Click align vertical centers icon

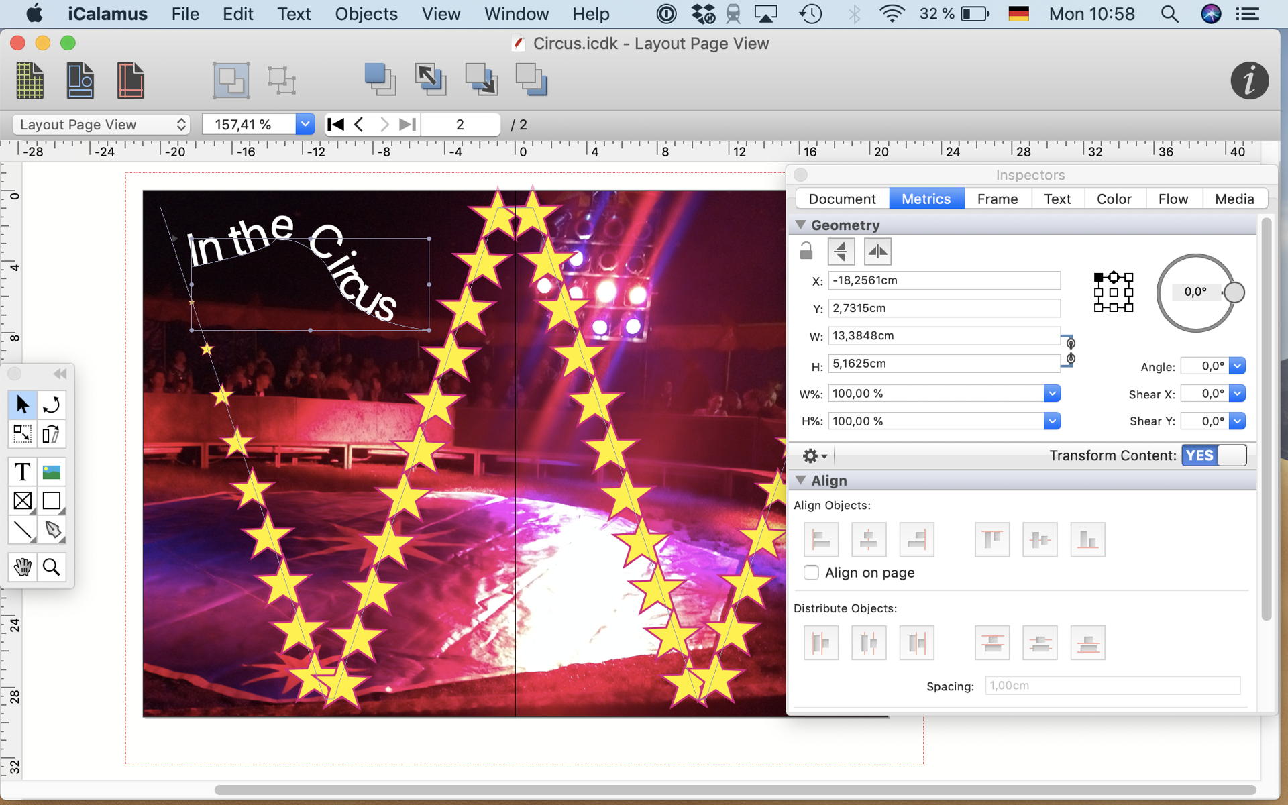click(x=1040, y=539)
